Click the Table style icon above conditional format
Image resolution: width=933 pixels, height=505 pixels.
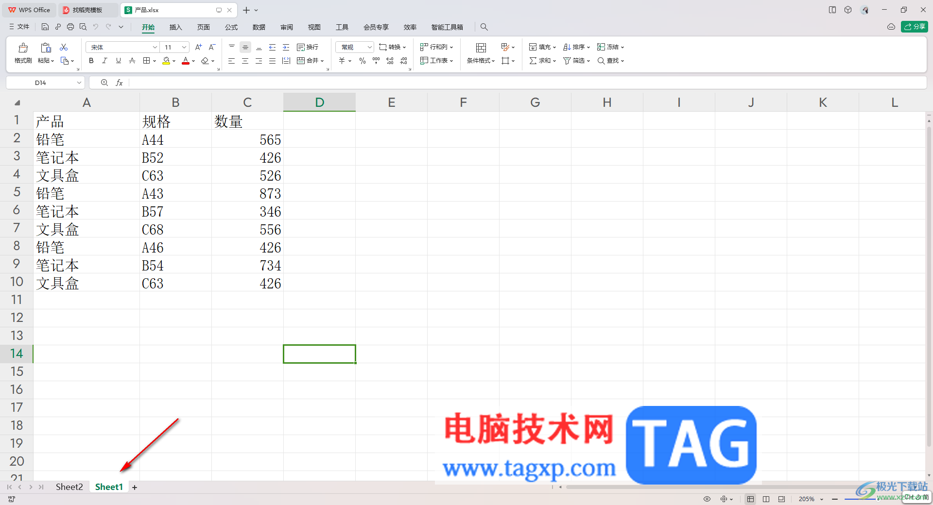click(481, 47)
